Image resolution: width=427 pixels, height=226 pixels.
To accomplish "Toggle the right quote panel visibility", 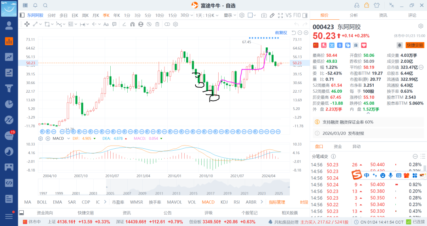I will coord(305,15).
